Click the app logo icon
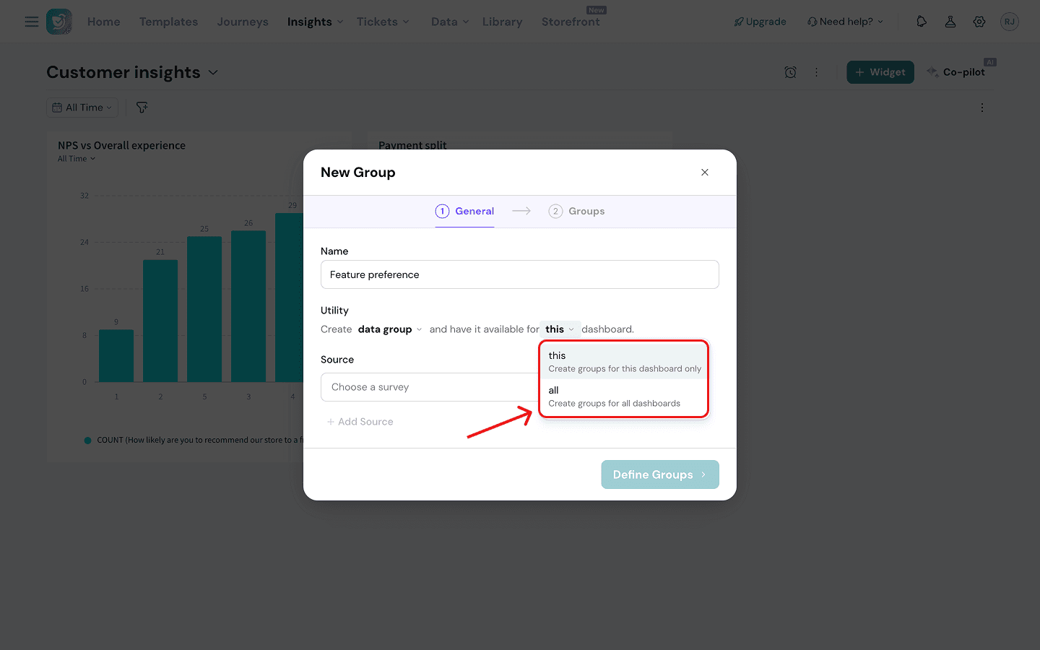The height and width of the screenshot is (650, 1040). [x=59, y=22]
